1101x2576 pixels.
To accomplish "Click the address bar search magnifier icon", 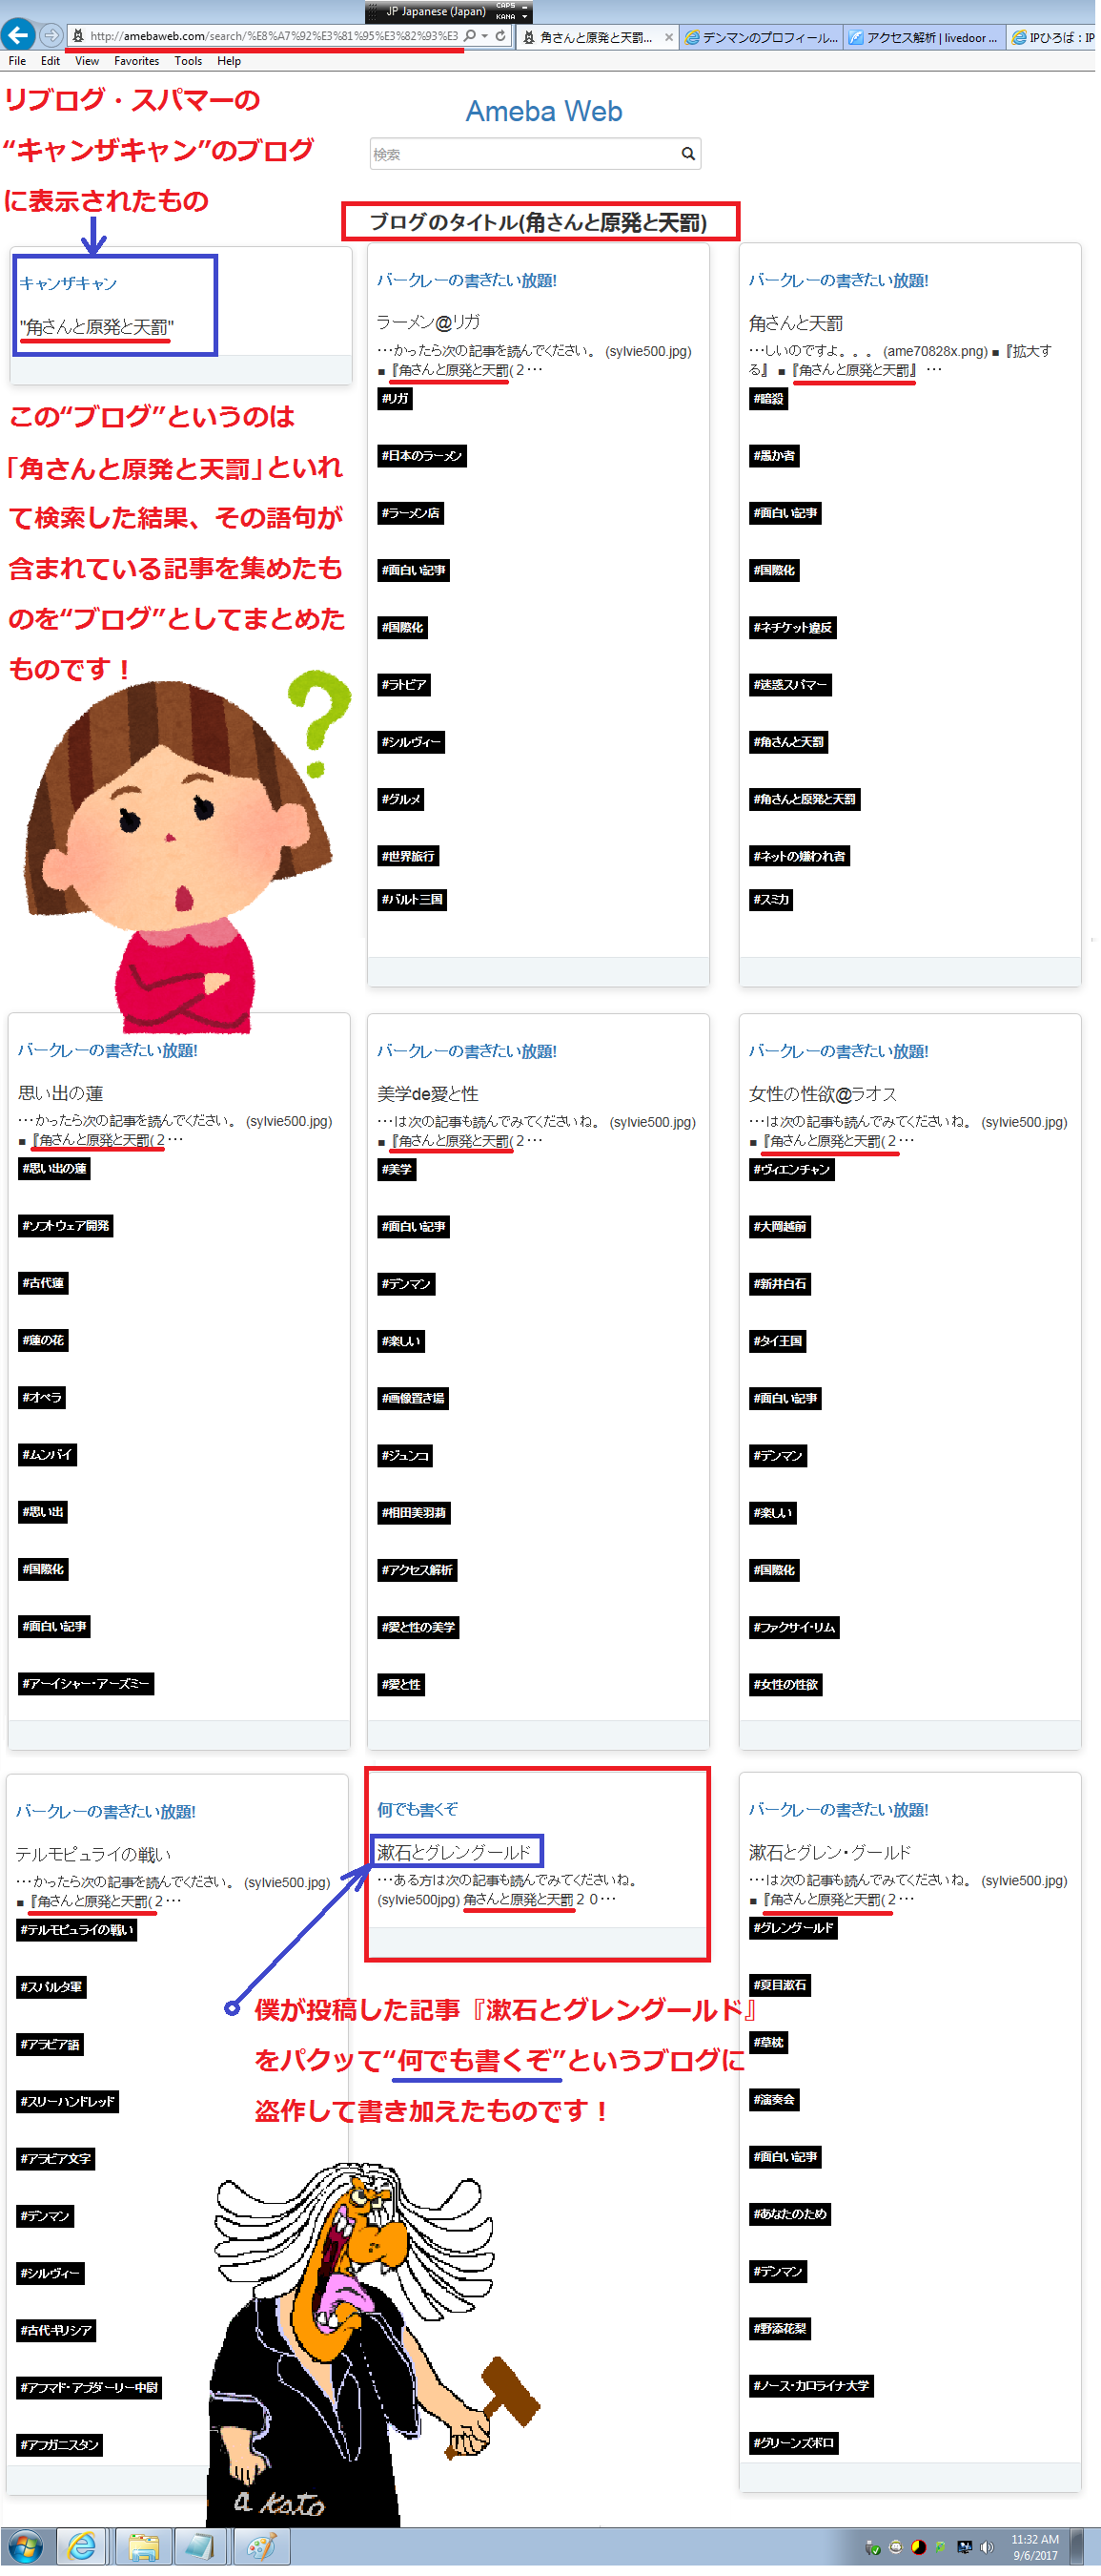I will click(x=470, y=36).
